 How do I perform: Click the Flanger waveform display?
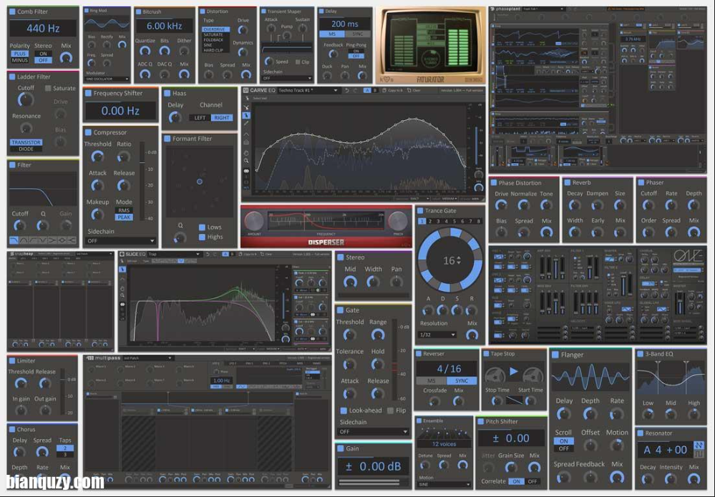pos(590,377)
